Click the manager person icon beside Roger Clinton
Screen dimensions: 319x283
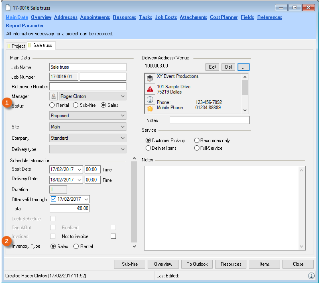54,96
